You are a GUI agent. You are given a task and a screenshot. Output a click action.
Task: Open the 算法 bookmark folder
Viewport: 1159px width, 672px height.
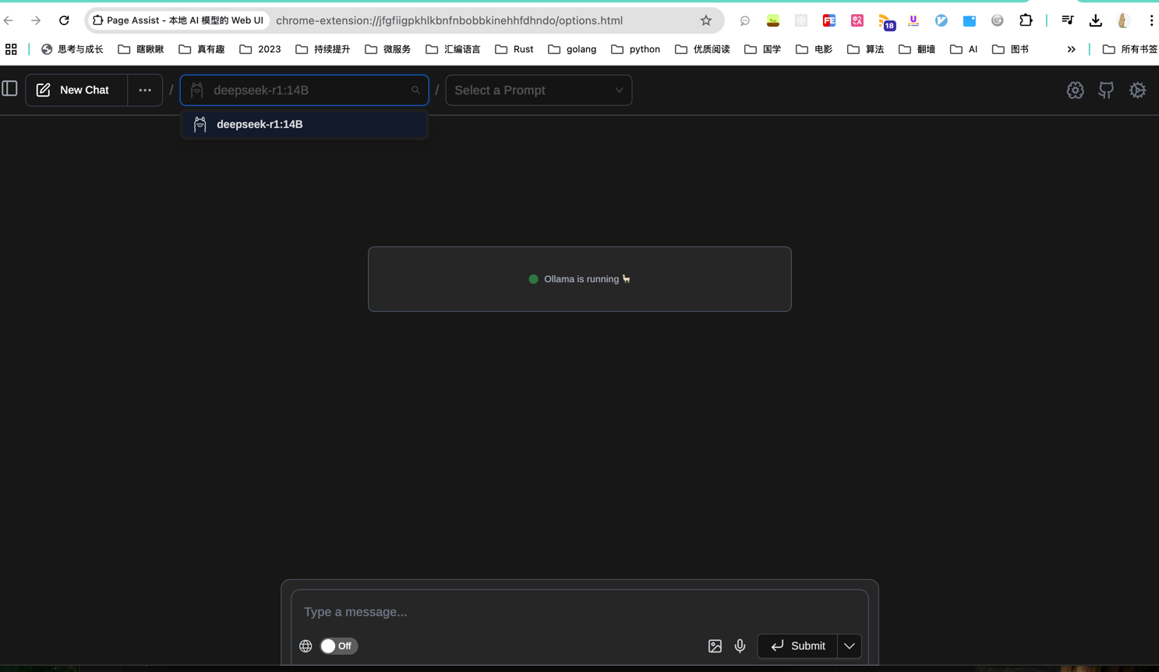pyautogui.click(x=865, y=49)
